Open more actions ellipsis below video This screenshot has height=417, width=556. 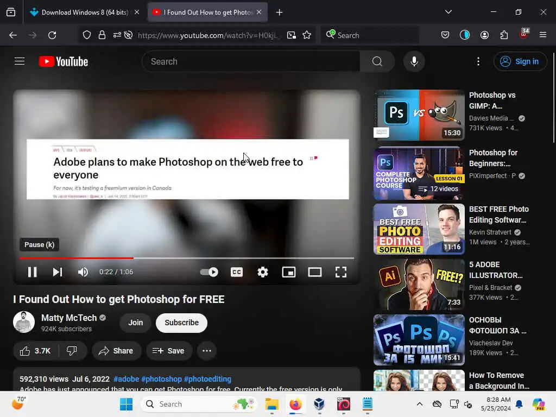[207, 351]
